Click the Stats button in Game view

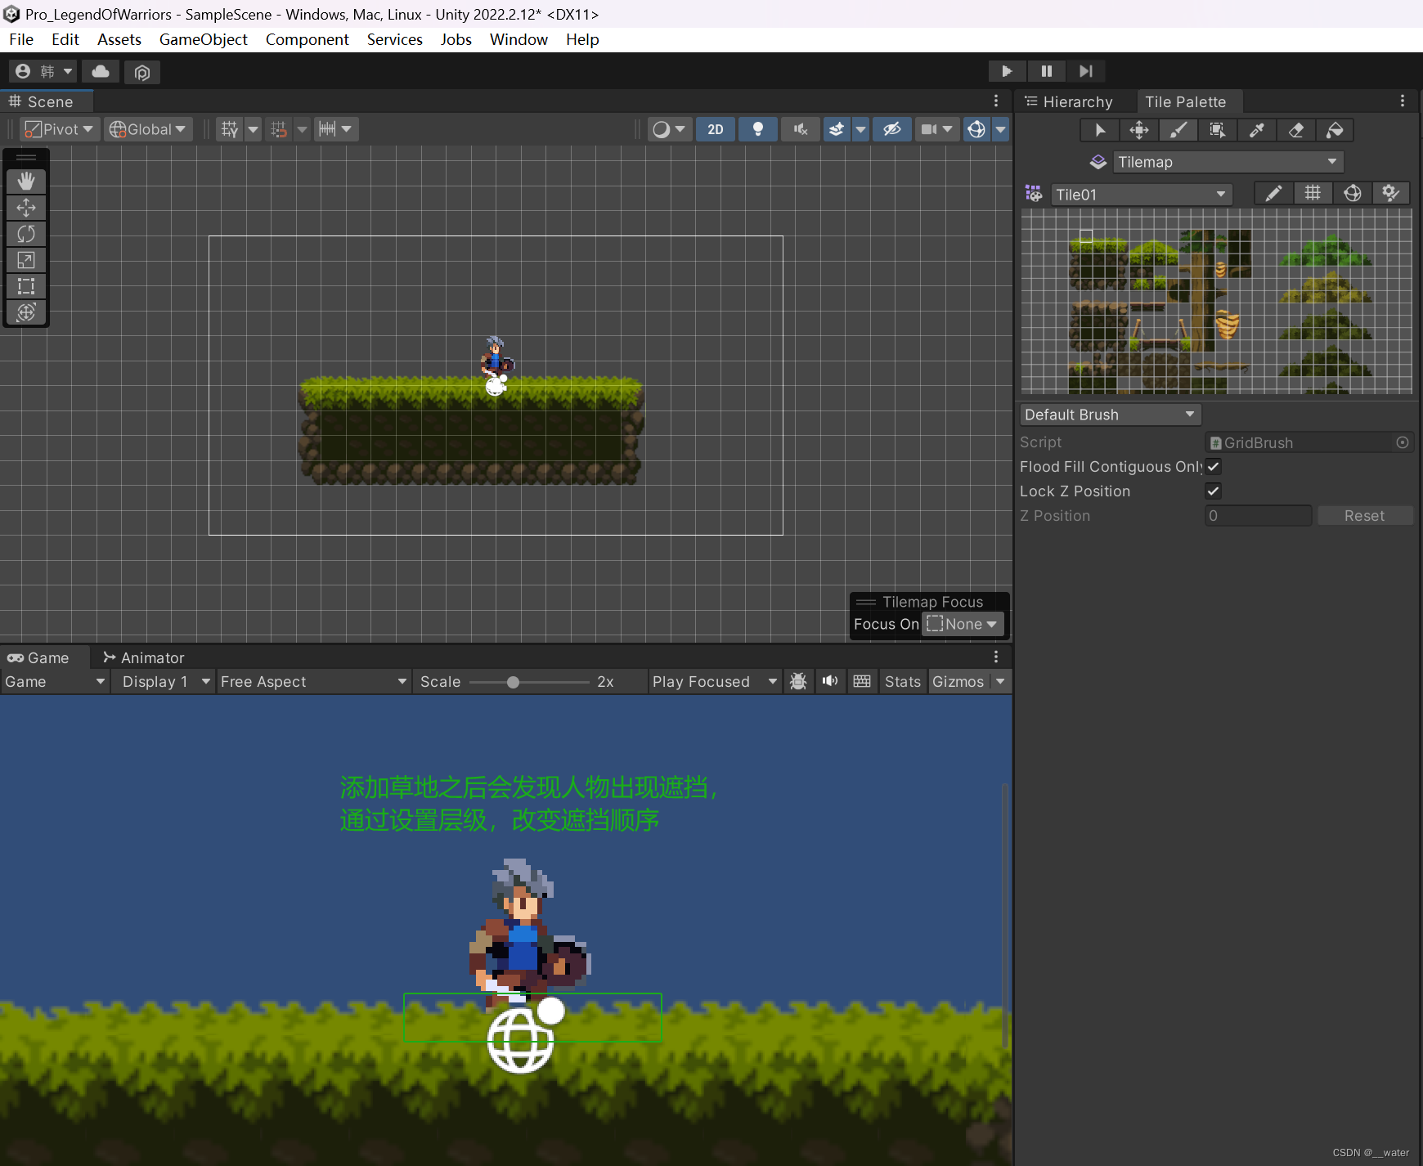(903, 682)
